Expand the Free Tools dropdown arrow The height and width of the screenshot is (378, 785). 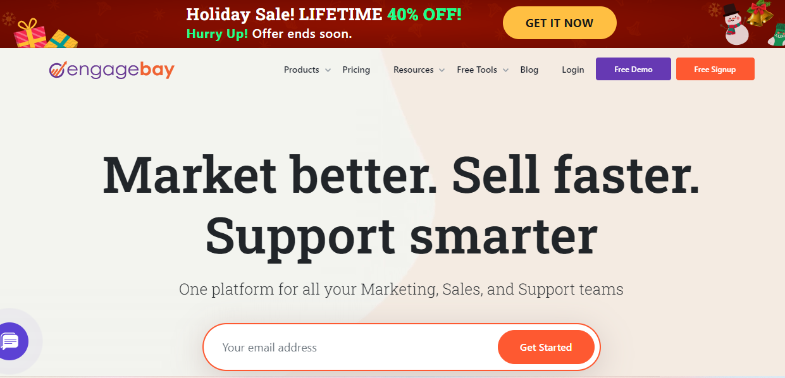(x=506, y=70)
